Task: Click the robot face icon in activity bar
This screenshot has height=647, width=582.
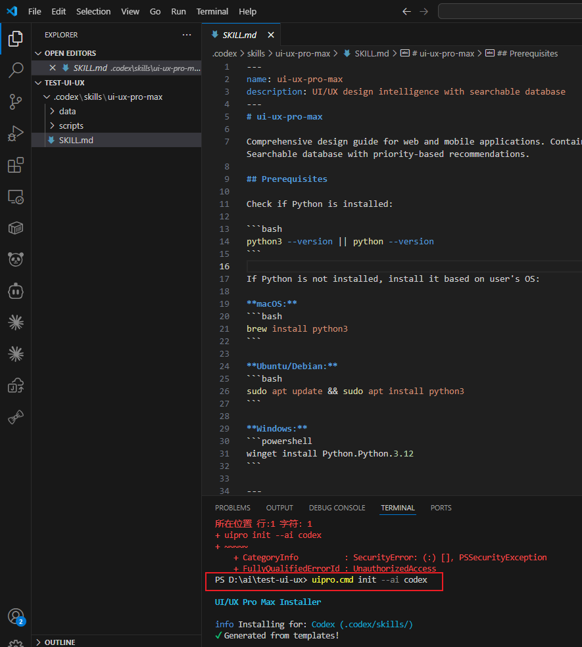Action: pos(15,291)
